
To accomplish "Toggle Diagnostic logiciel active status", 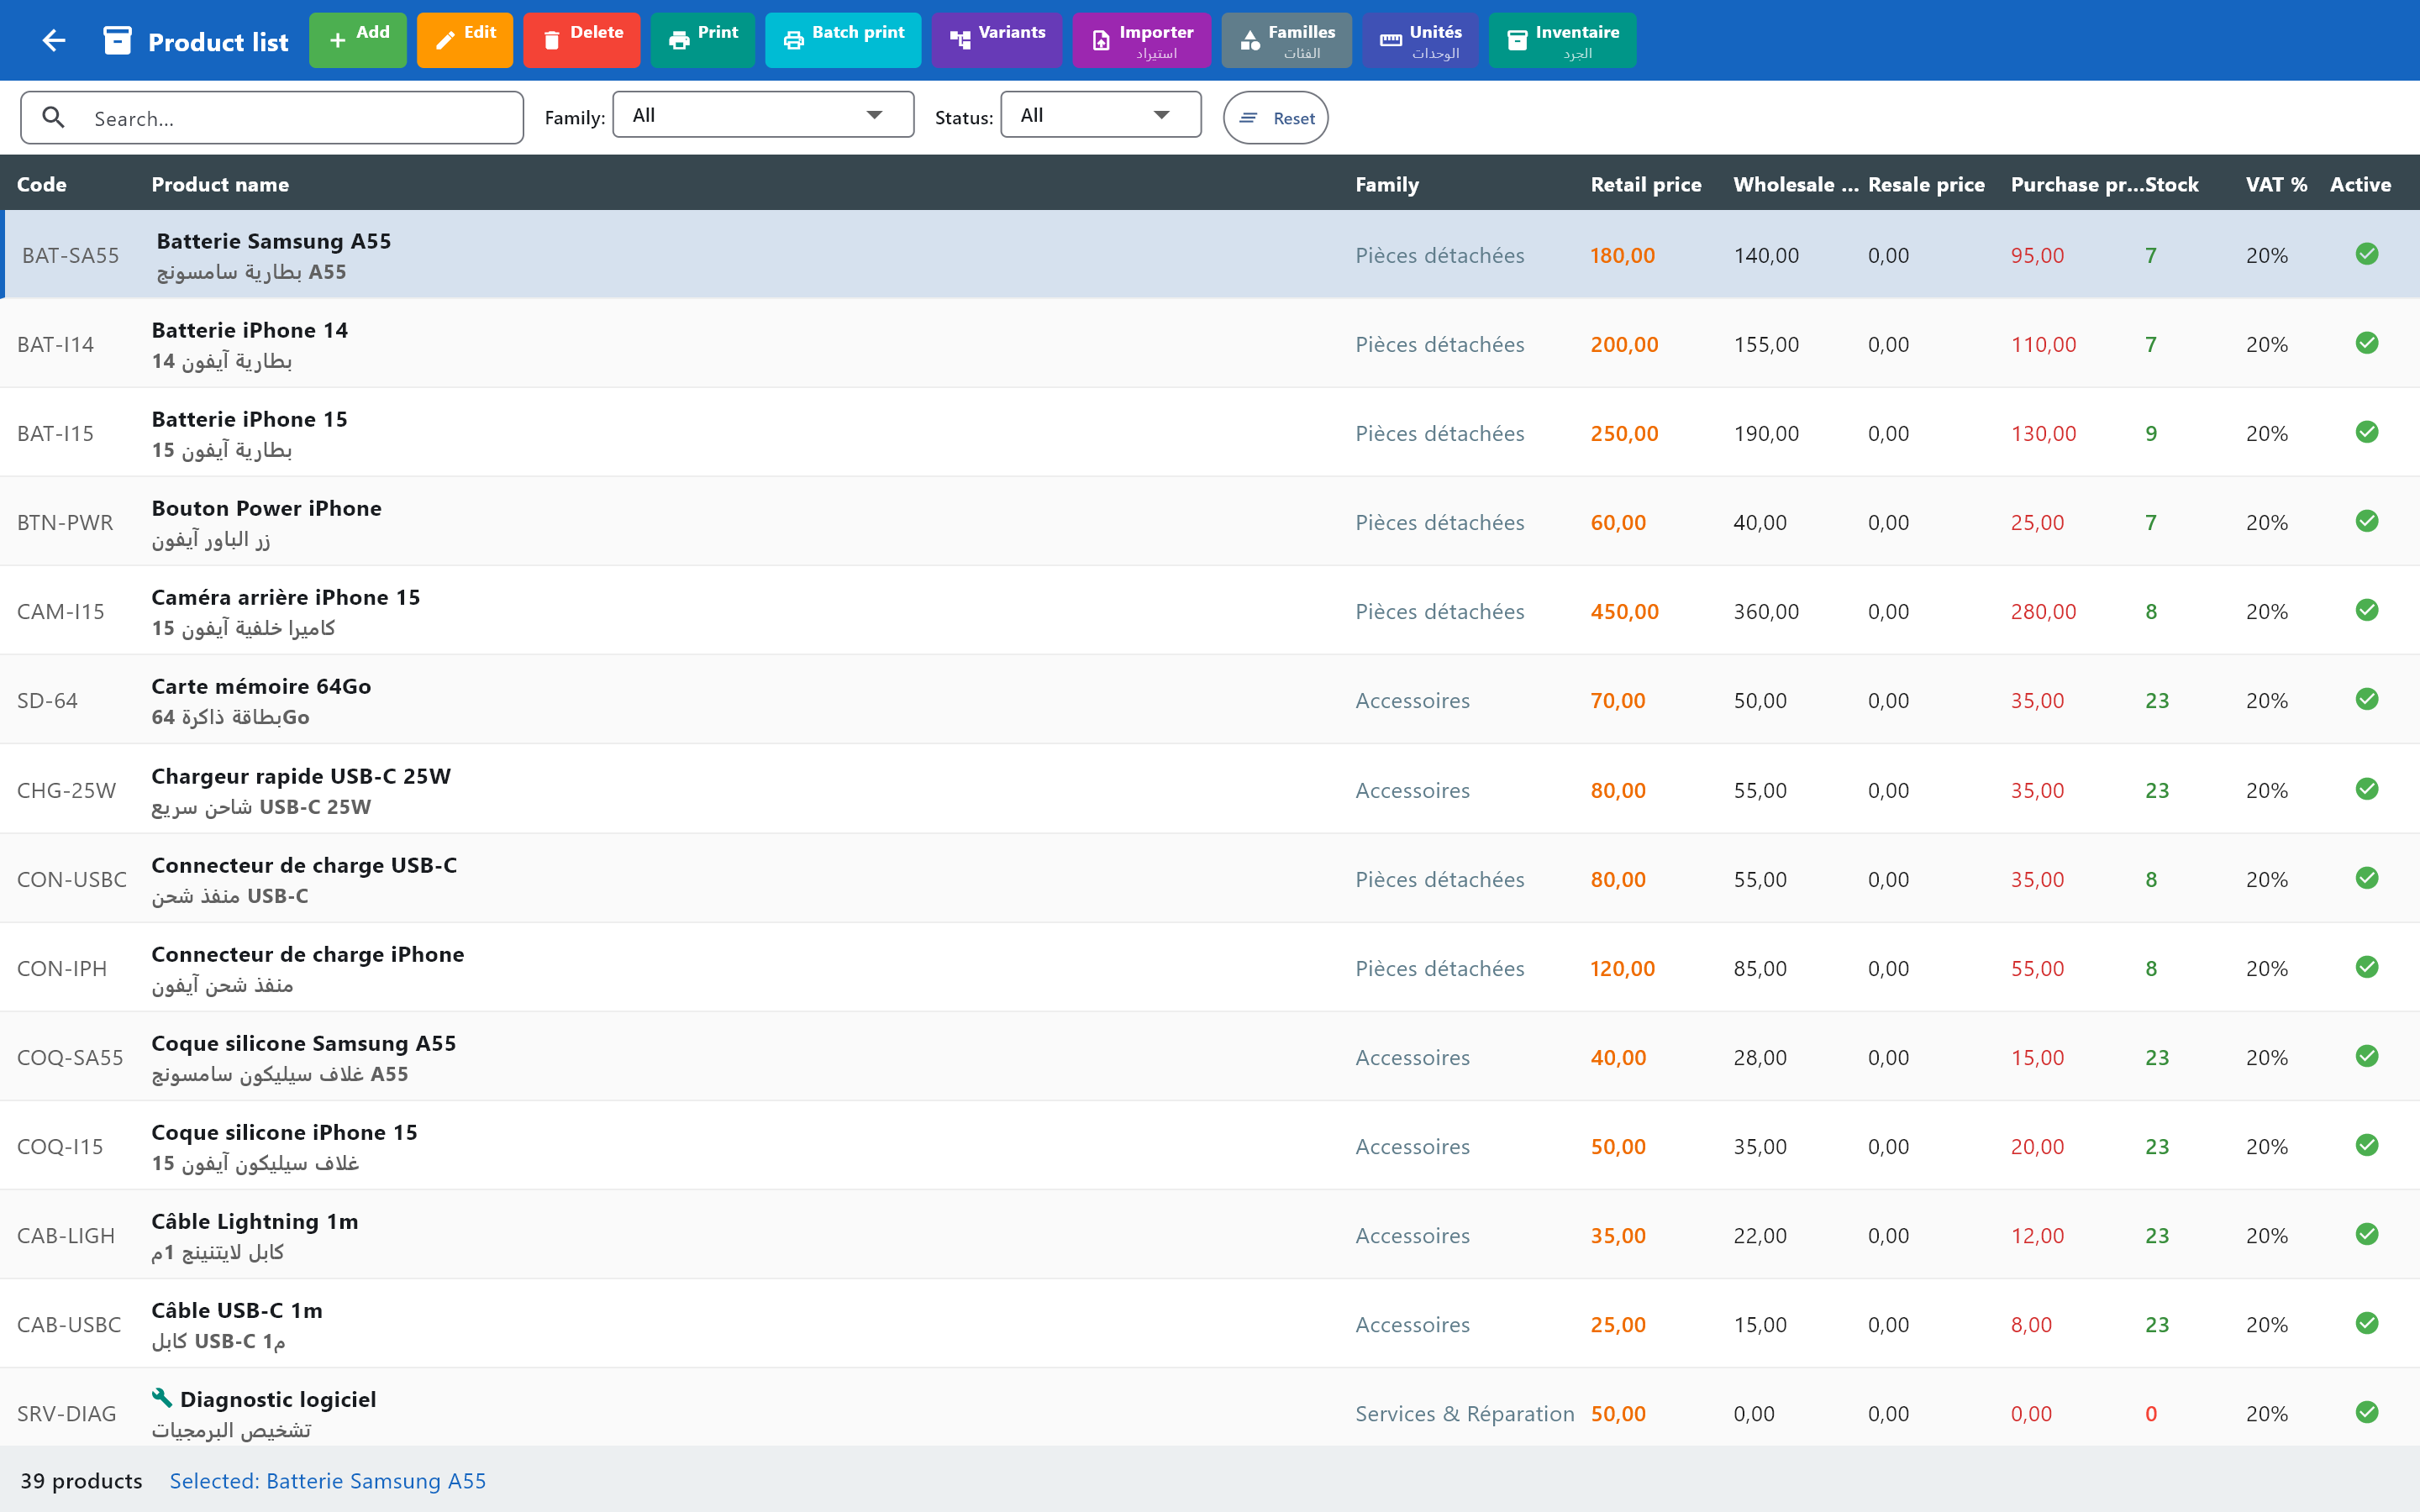I will [x=2367, y=1412].
